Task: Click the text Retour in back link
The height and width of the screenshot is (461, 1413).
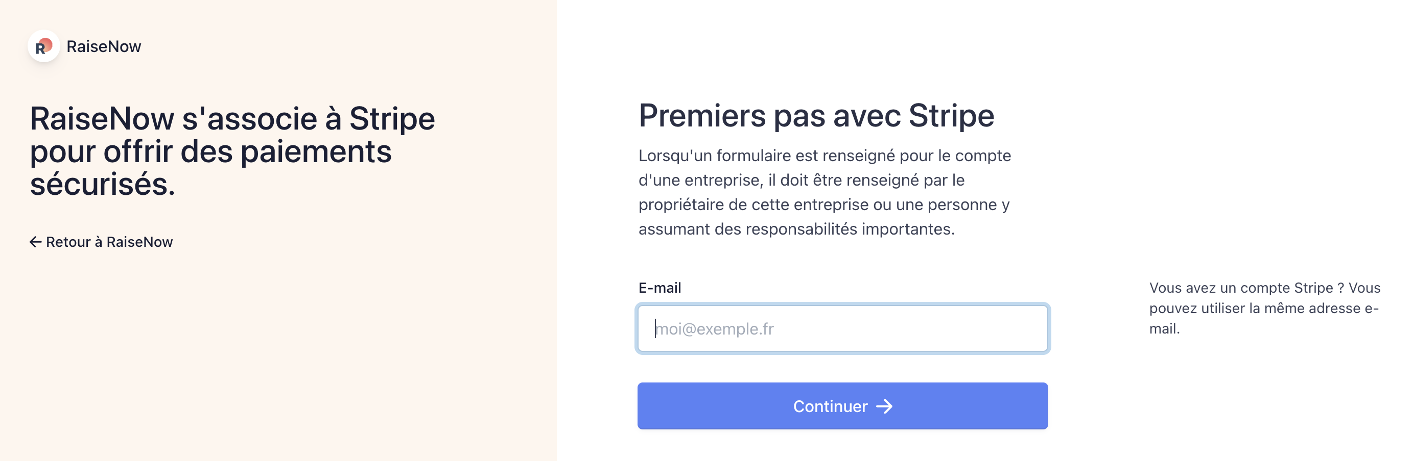Action: coord(68,242)
